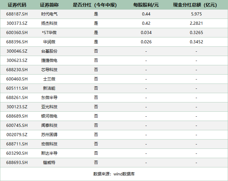
Task: Click the 每股股利/元 column header
Action: pyautogui.click(x=146, y=5)
